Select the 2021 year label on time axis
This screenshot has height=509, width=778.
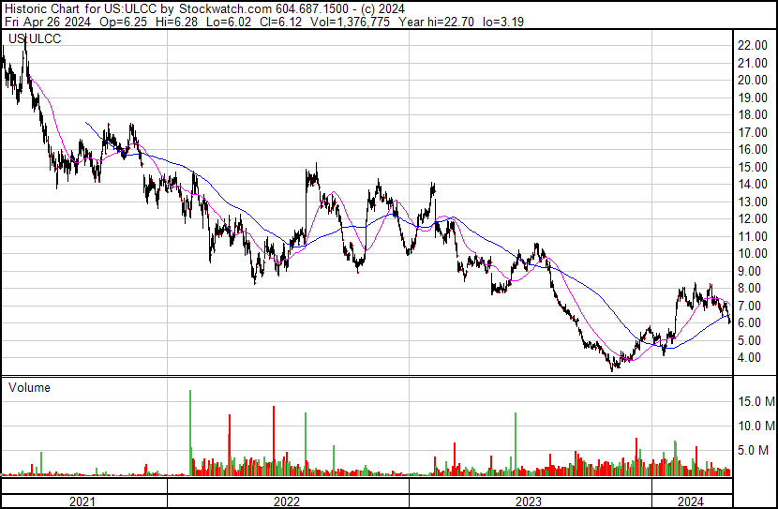click(82, 502)
